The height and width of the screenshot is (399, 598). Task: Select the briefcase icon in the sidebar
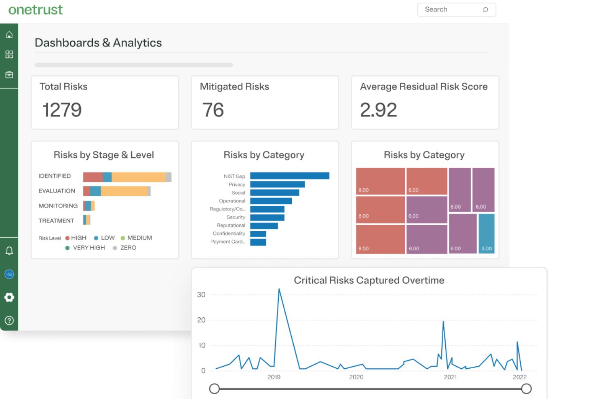[9, 74]
